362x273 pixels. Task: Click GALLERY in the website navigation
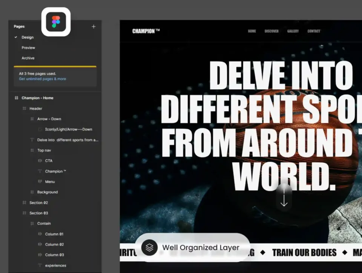(x=293, y=31)
